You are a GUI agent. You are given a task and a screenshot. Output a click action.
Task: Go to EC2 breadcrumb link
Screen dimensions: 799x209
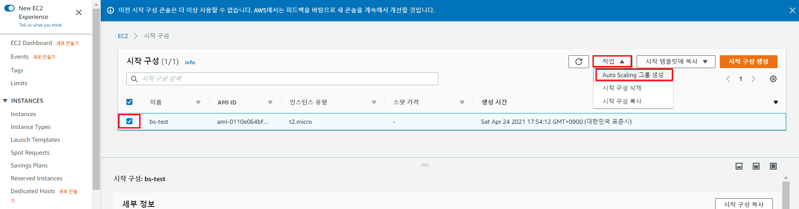point(123,36)
